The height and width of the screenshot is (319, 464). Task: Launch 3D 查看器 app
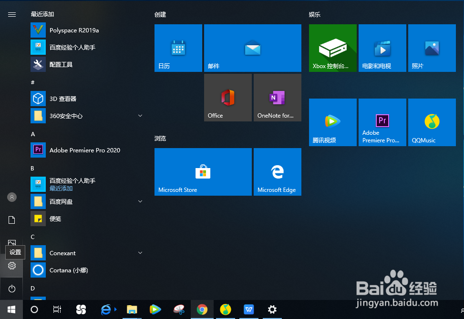point(87,99)
